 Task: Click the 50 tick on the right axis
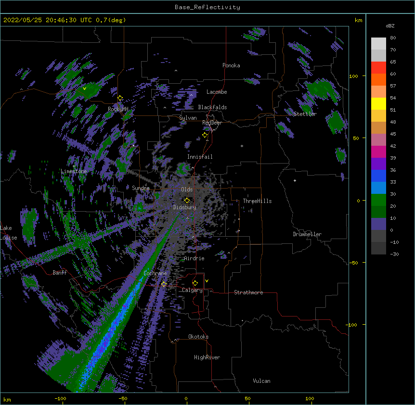click(356, 138)
